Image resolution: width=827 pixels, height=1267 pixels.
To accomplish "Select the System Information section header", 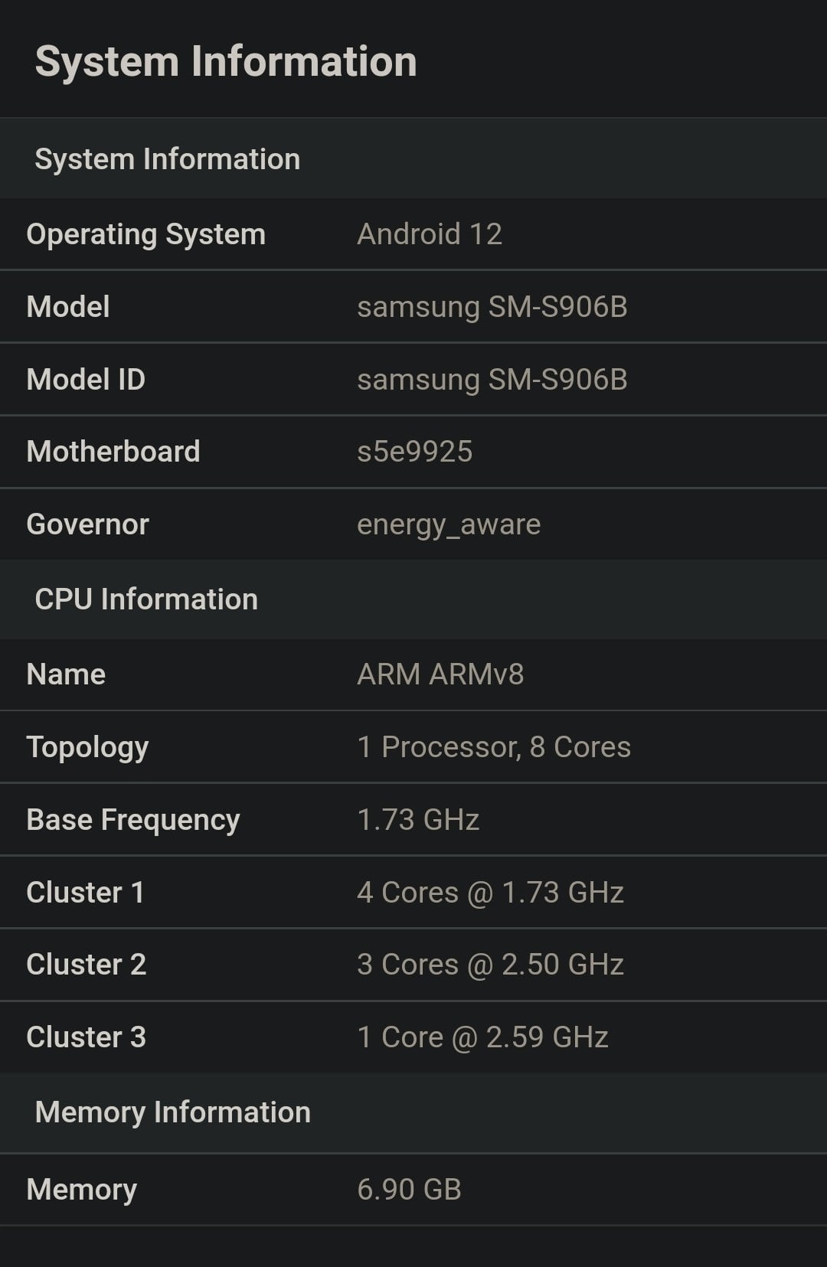I will [167, 159].
